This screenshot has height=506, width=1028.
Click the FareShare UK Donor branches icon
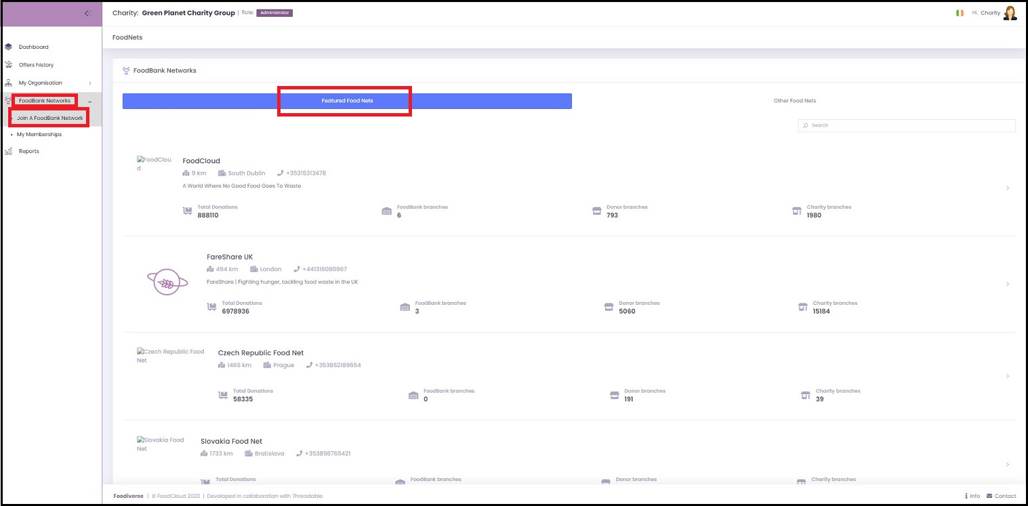[x=609, y=308]
